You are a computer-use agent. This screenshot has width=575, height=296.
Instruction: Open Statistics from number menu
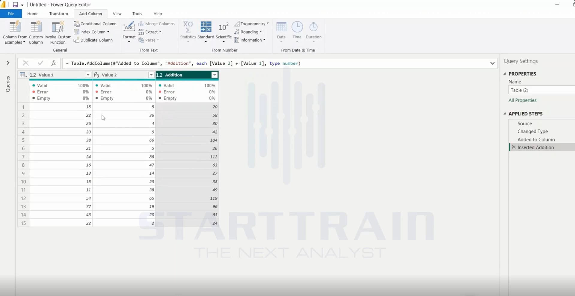(188, 32)
